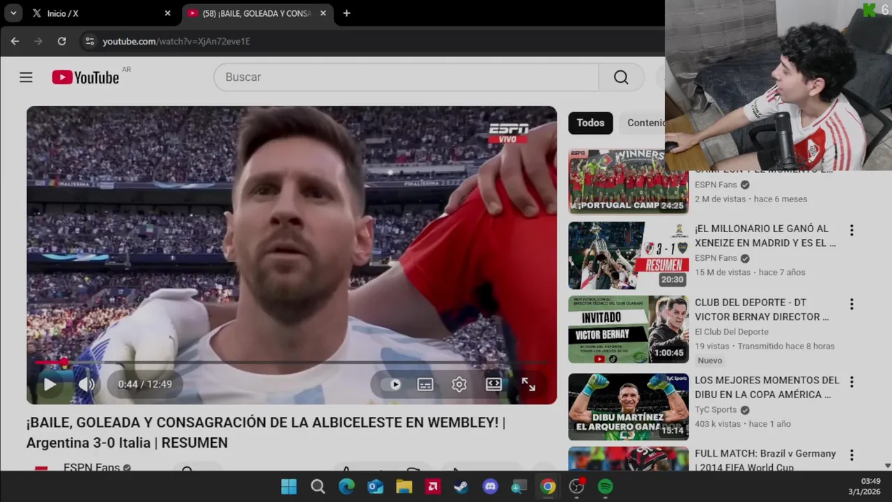Open the Victor Bernay INVITADO thumbnail
The image size is (892, 502).
coord(628,330)
